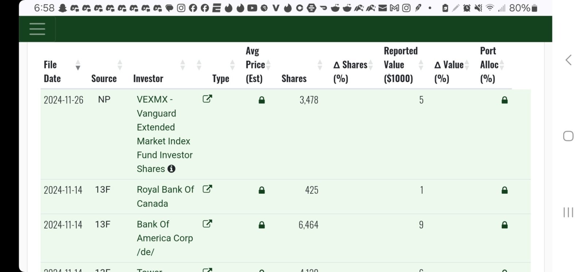Sort table by Source column
The width and height of the screenshot is (584, 272).
pyautogui.click(x=120, y=65)
